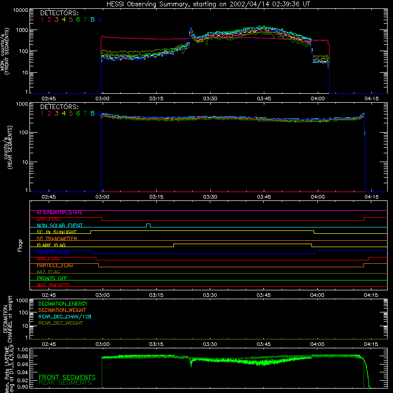Click the Flags y-axis title

[x=20, y=245]
